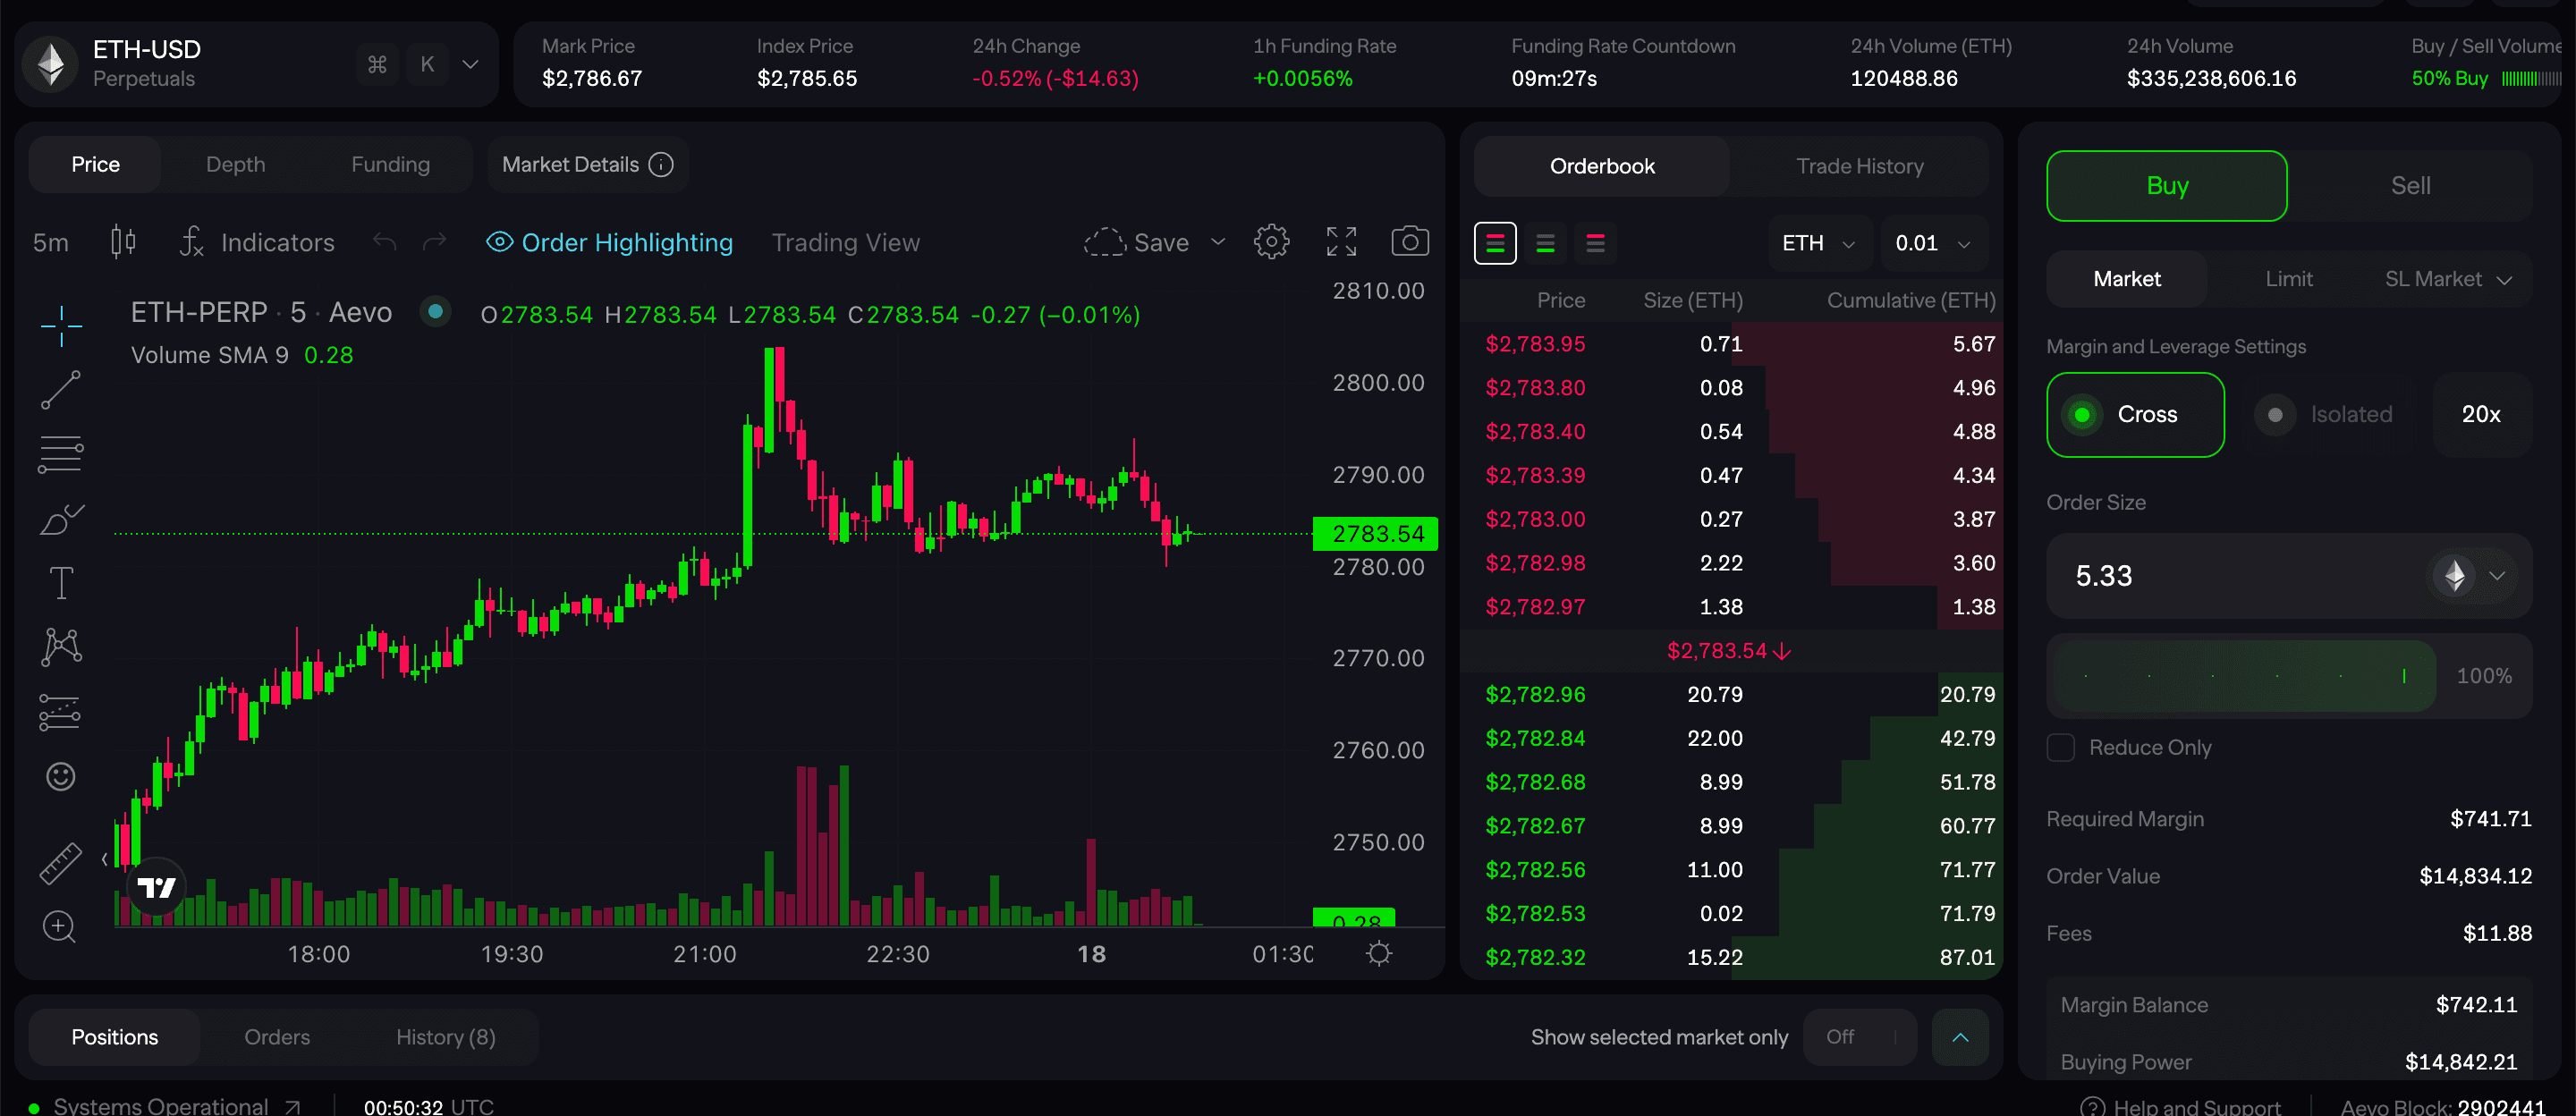Switch to the Funding tab
Viewport: 2576px width, 1116px height.
point(390,164)
